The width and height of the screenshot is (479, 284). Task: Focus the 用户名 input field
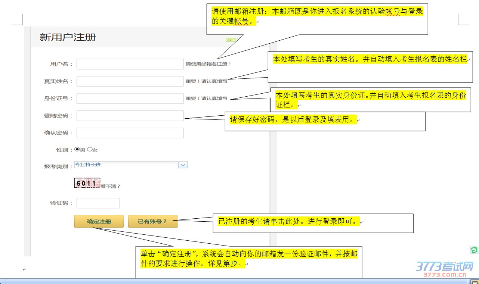click(130, 64)
